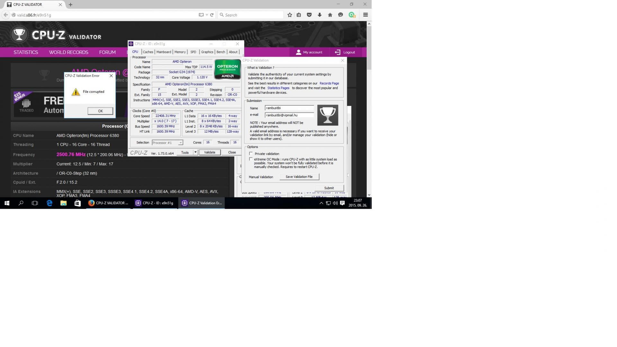The image size is (617, 347).
Task: Enable the Private validation checkbox
Action: point(251,154)
